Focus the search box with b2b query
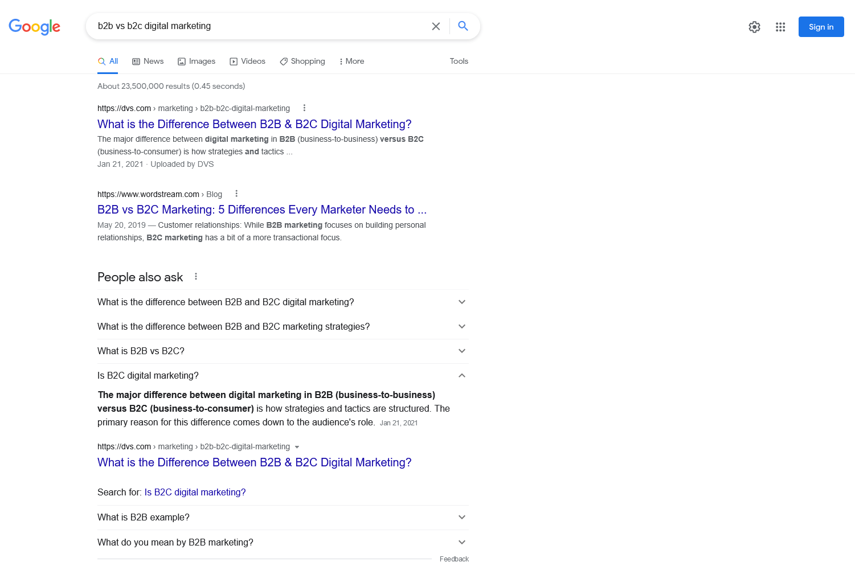Screen dimensions: 855x570 pos(259,26)
